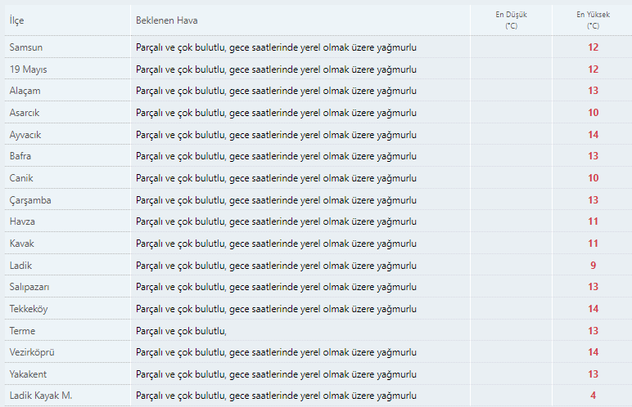Select the Alaçam district name

point(25,91)
